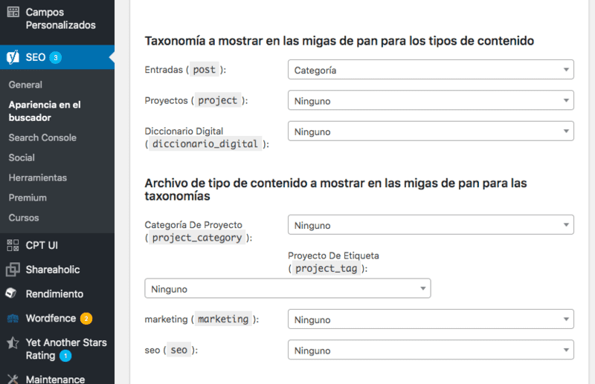Image resolution: width=595 pixels, height=384 pixels.
Task: Go to the General SEO submenu
Action: [x=25, y=85]
